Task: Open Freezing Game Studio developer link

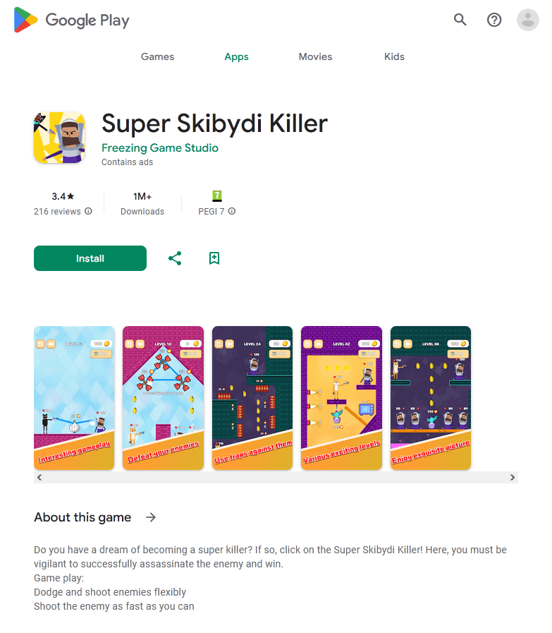Action: point(159,147)
